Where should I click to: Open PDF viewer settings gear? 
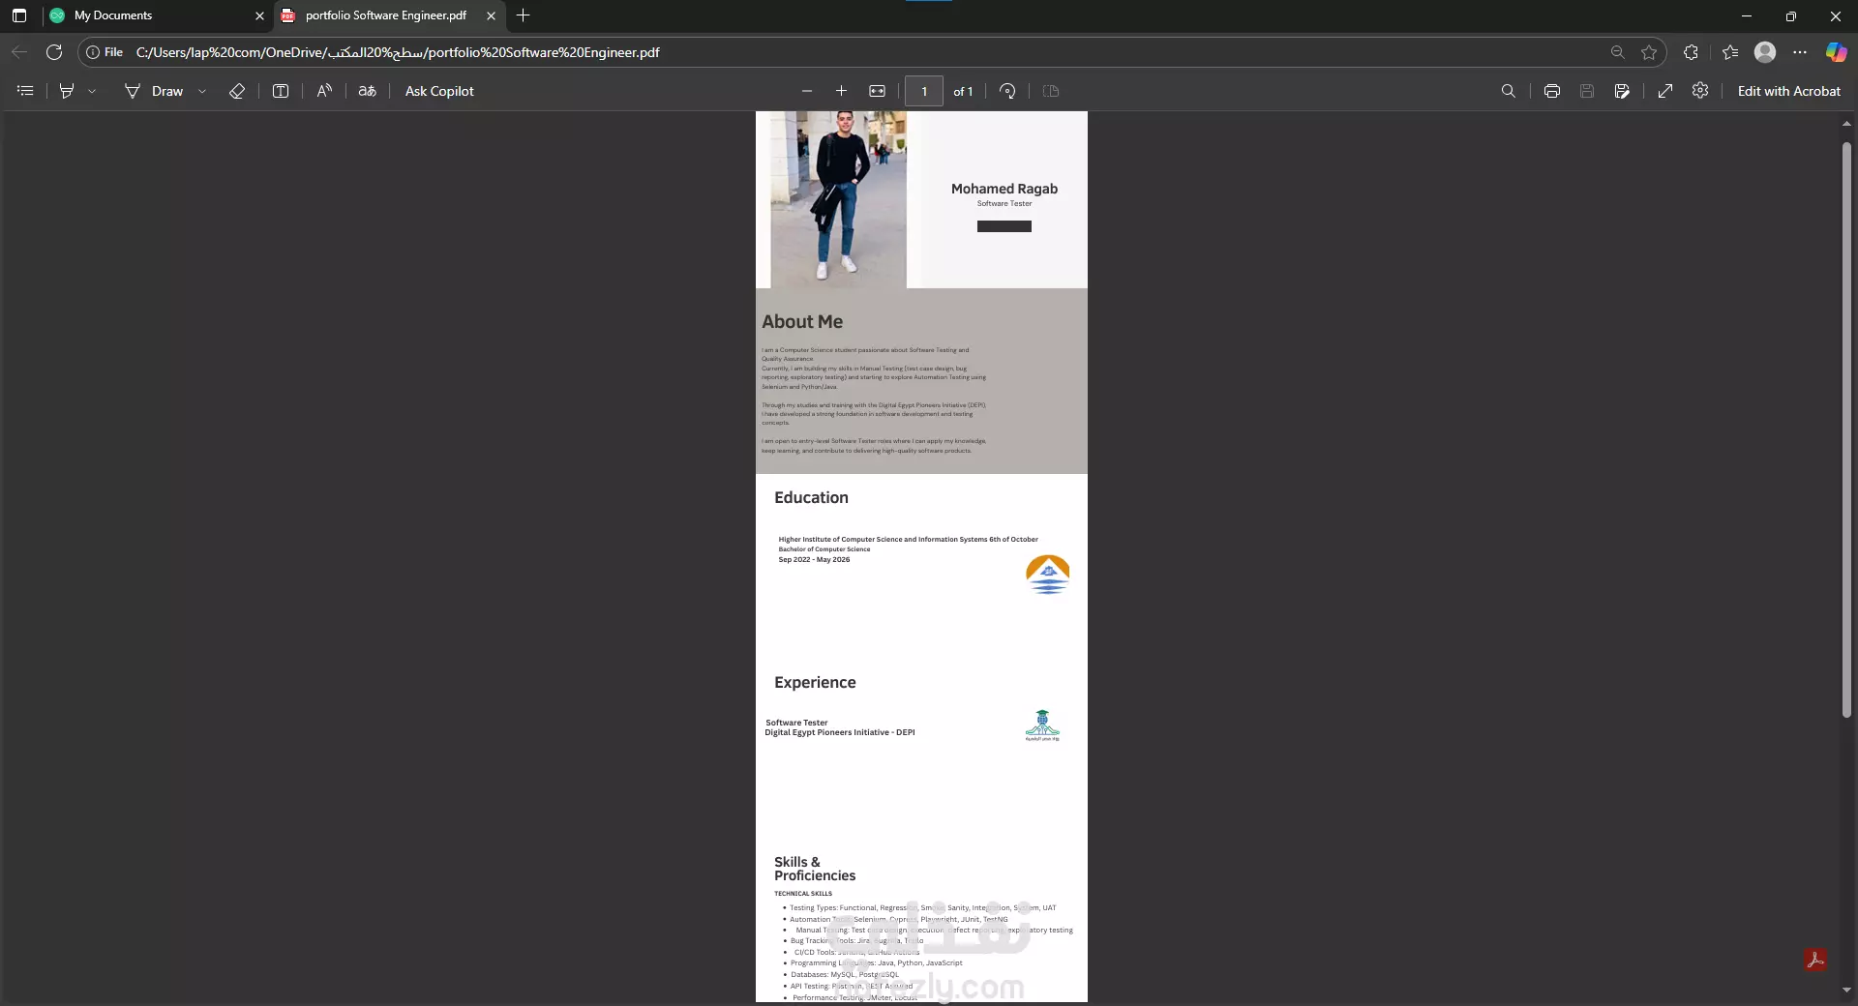(x=1700, y=91)
